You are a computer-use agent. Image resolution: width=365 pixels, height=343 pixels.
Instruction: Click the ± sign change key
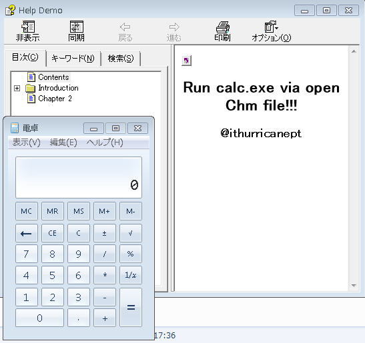105,233
